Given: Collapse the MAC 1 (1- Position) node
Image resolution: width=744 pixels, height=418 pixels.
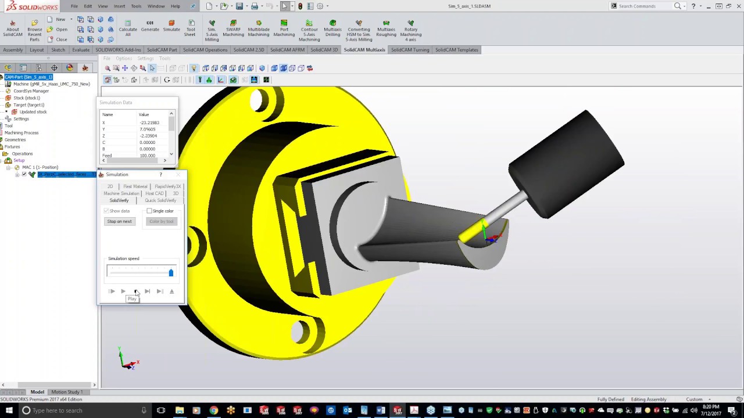Looking at the screenshot, I should click(10, 167).
